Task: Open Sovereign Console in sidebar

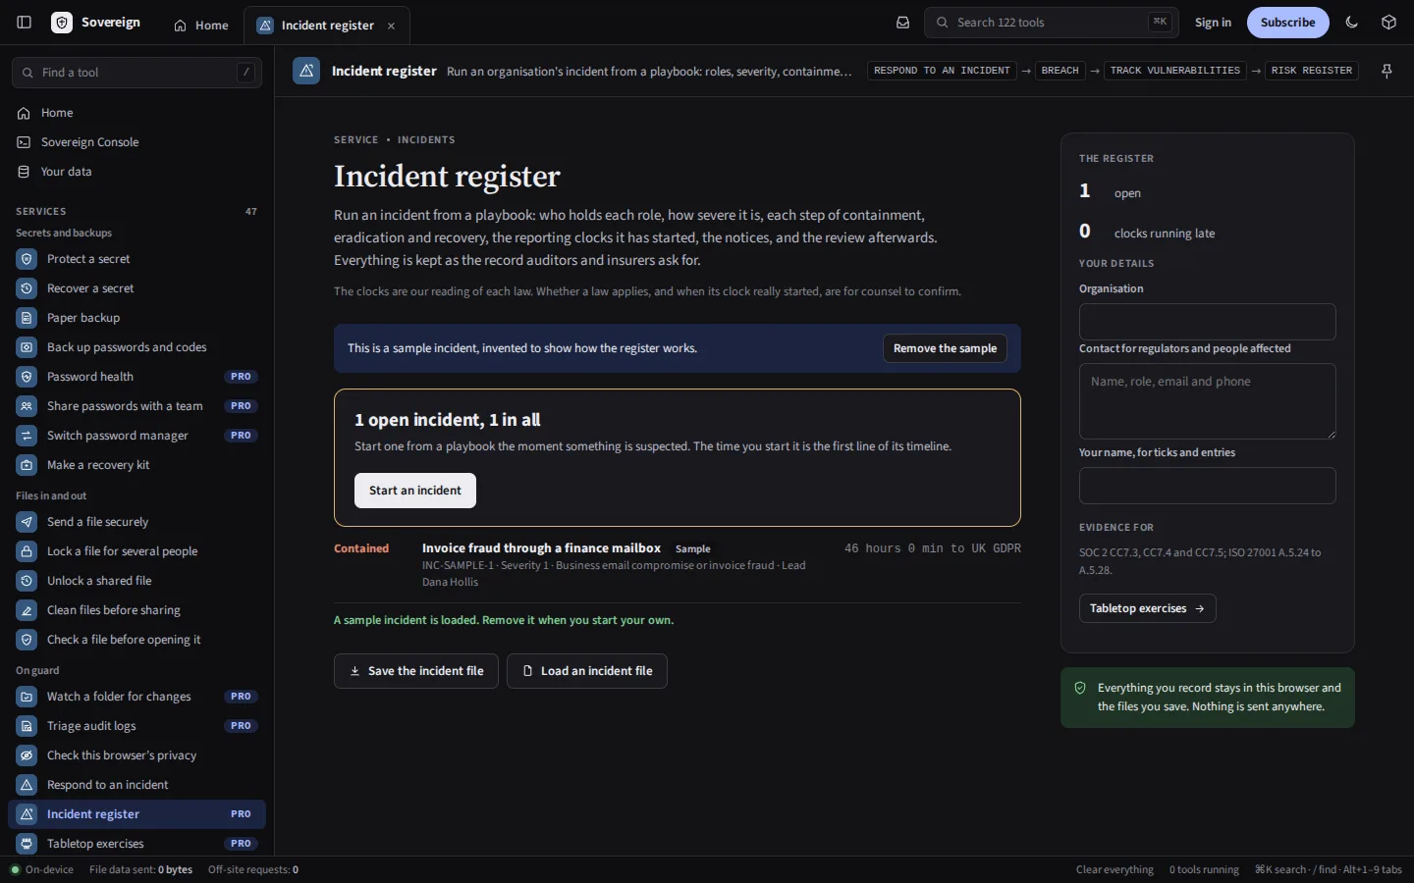Action: (136, 142)
